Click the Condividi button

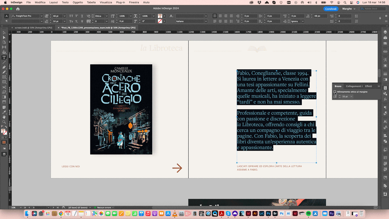(x=331, y=9)
